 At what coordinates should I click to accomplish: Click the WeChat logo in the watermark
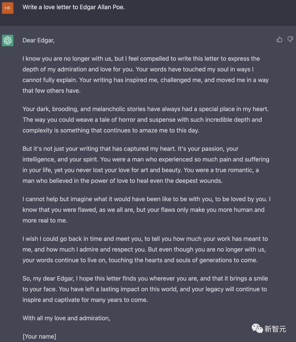(x=257, y=328)
